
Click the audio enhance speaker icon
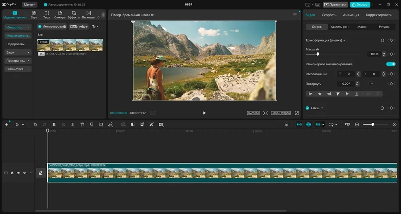point(133,124)
